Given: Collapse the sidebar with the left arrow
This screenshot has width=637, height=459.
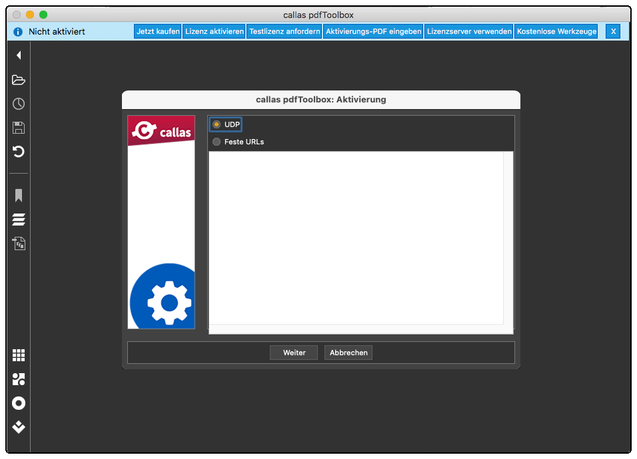Looking at the screenshot, I should coord(19,56).
